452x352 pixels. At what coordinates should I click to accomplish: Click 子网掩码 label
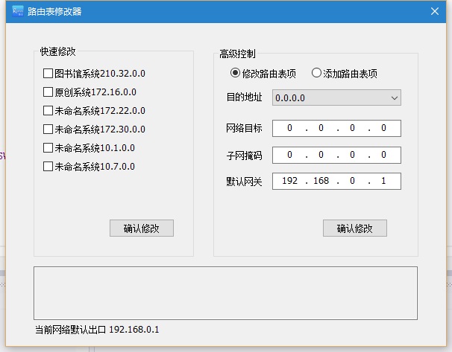tap(244, 156)
